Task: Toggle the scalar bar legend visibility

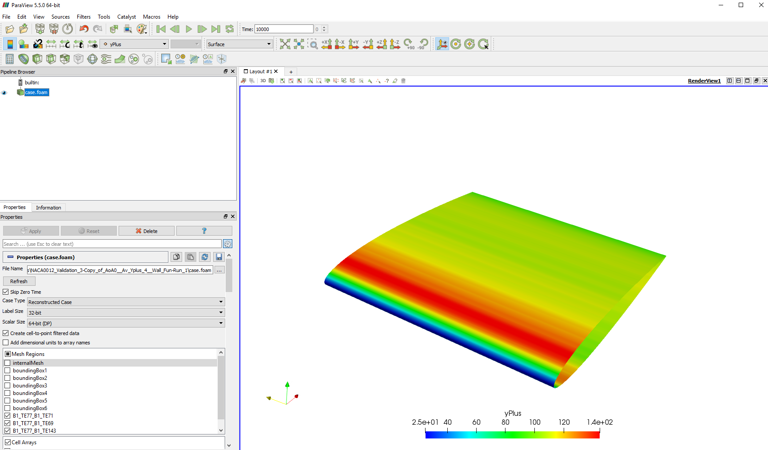Action: 9,44
